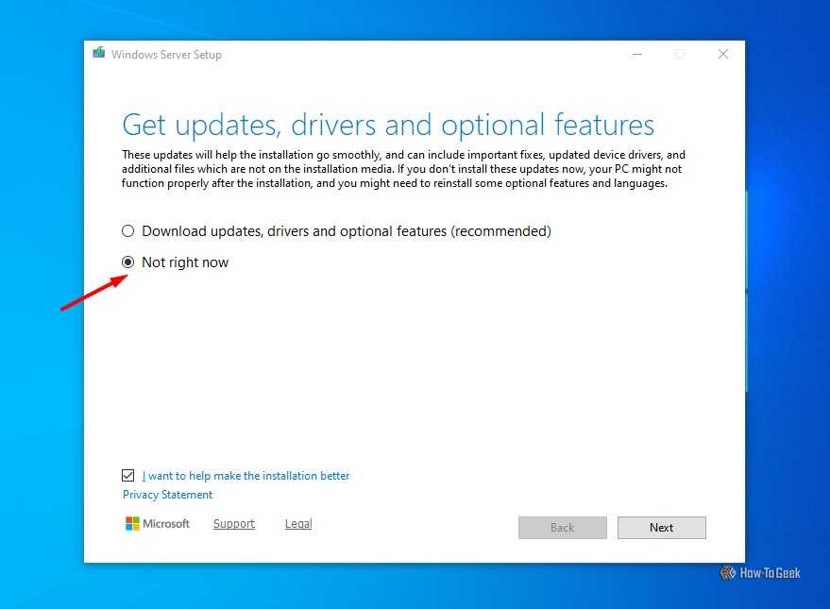Click the label "I want to help make the installation better"
Viewport: 830px width, 609px height.
point(247,475)
